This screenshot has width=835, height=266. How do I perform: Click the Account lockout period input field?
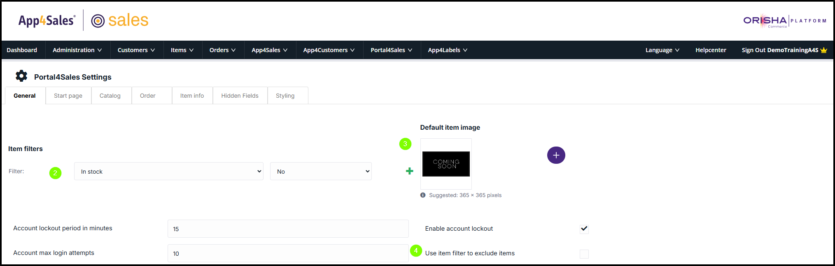point(288,229)
